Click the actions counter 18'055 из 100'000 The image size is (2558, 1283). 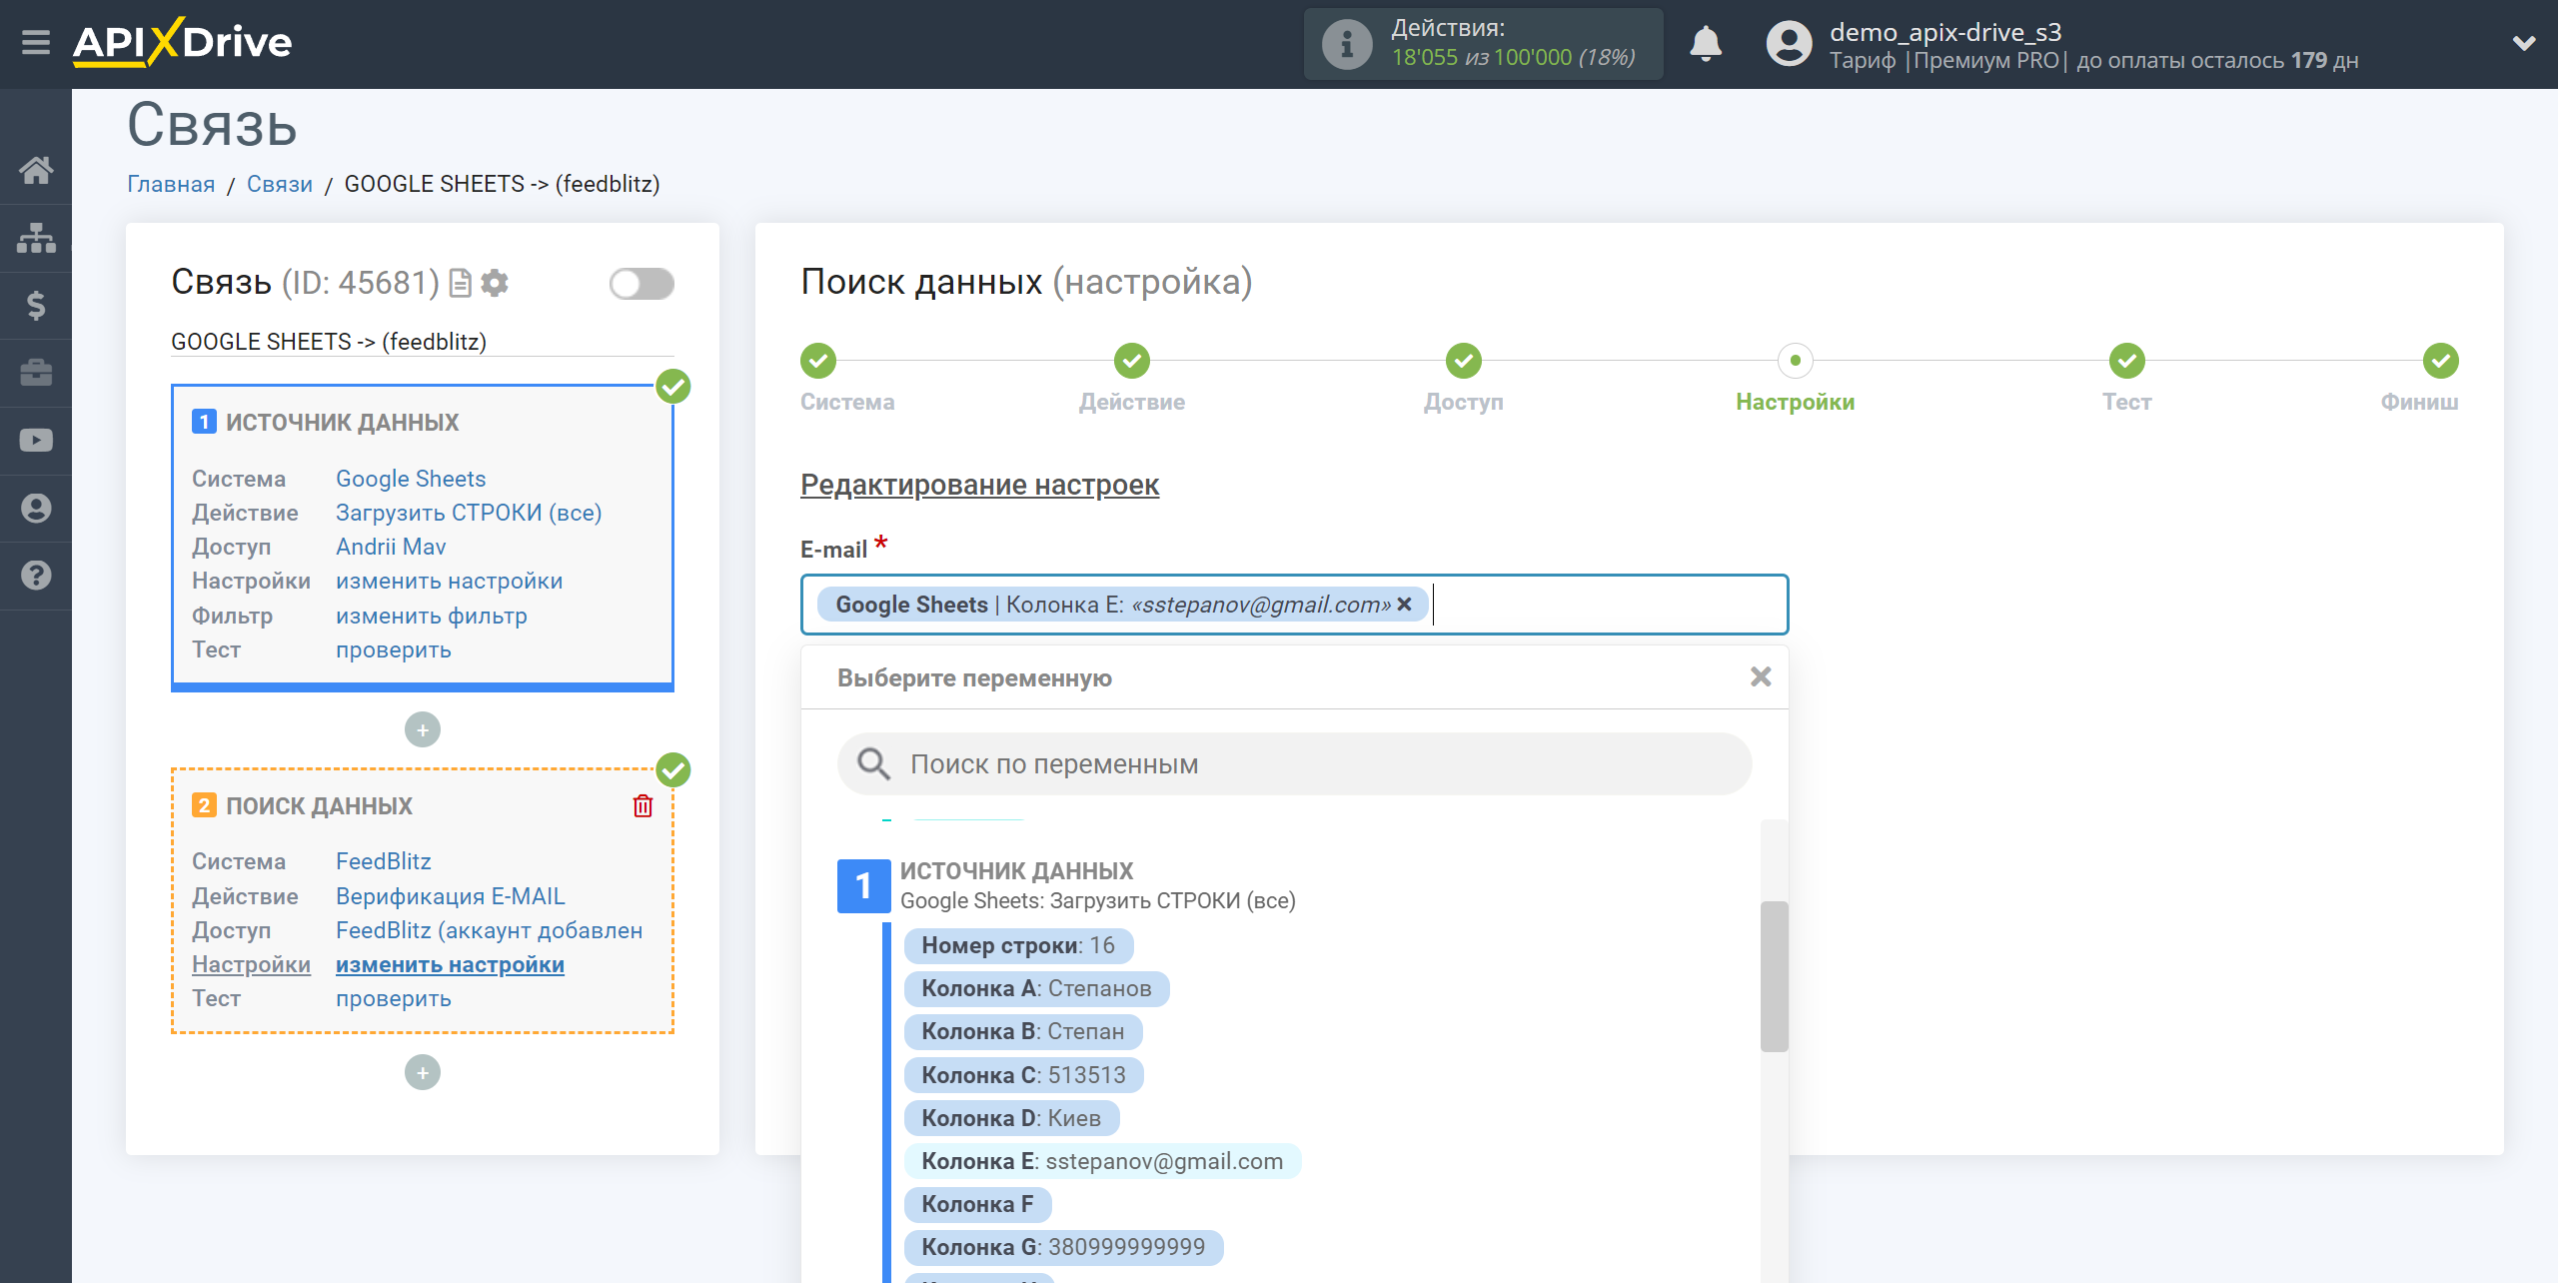[1513, 58]
